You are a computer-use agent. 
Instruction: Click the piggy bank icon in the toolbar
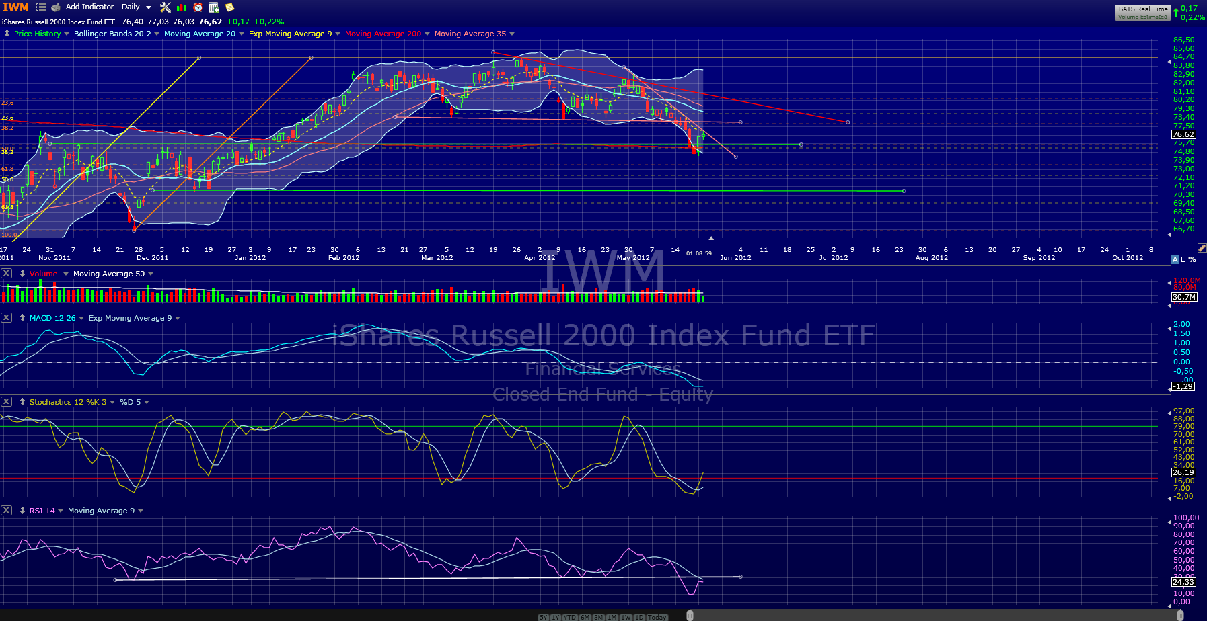click(x=56, y=7)
